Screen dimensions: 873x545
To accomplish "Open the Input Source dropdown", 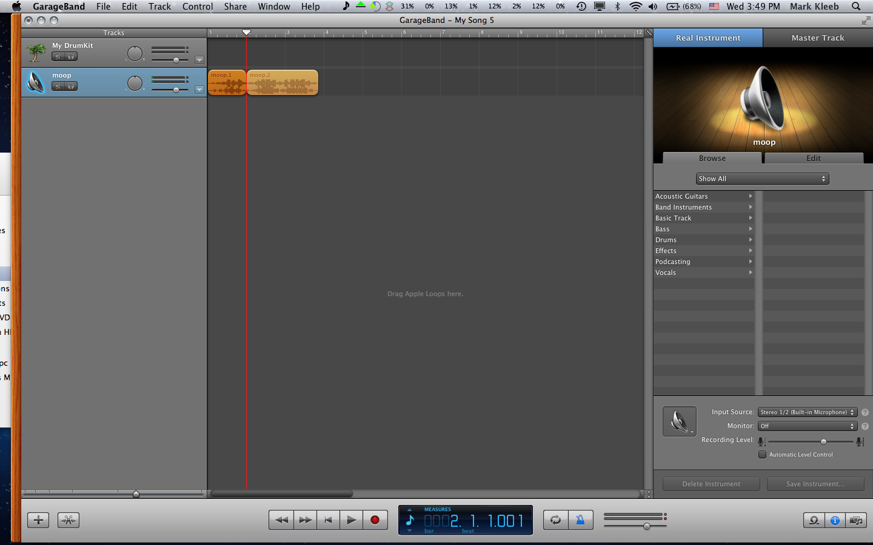I will tap(808, 412).
